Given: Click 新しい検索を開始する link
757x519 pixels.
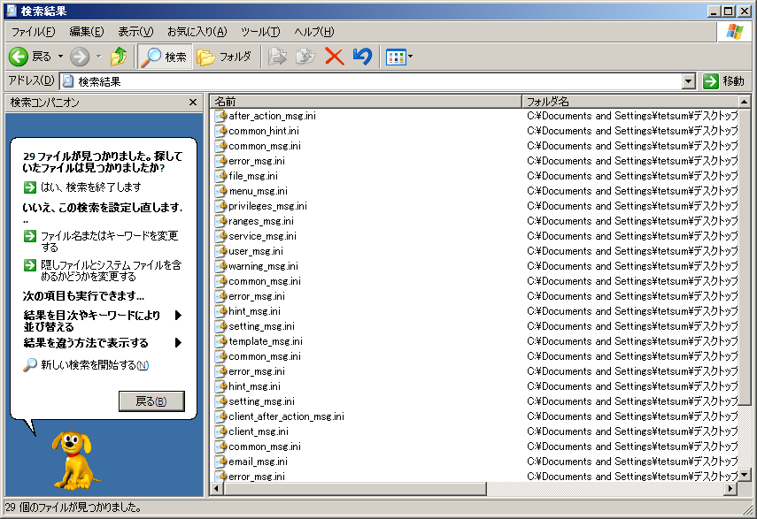Looking at the screenshot, I should pos(89,365).
